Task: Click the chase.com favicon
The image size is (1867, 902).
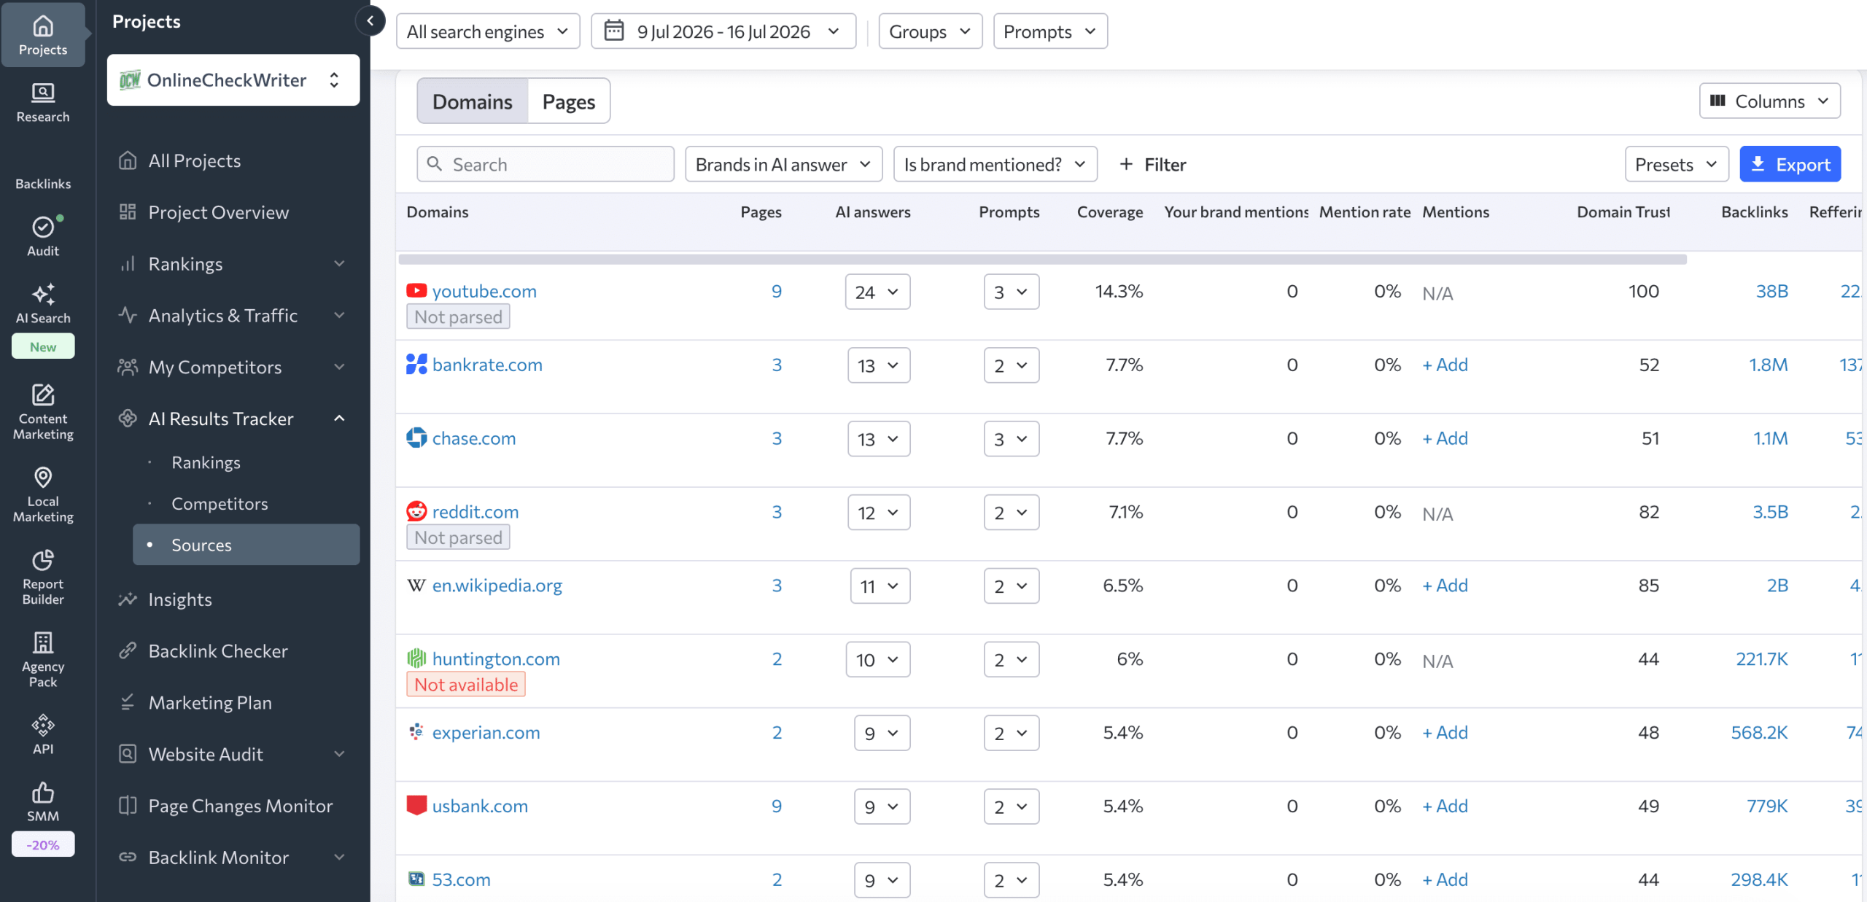Action: tap(416, 438)
